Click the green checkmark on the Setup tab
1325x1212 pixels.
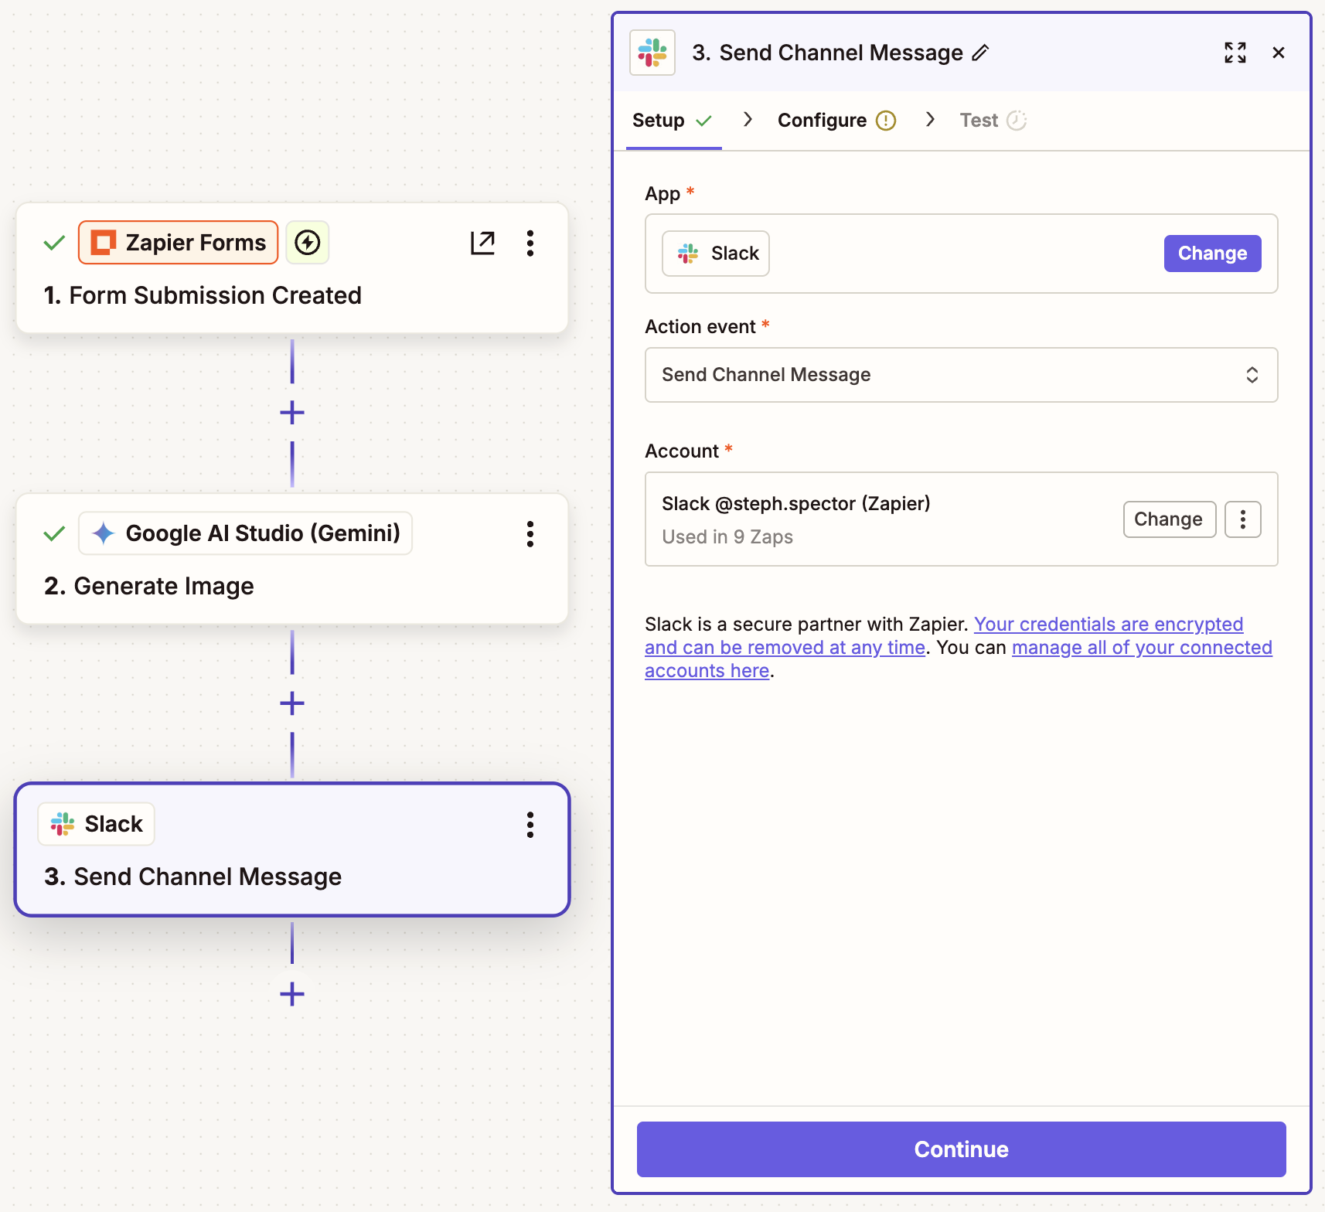(704, 121)
